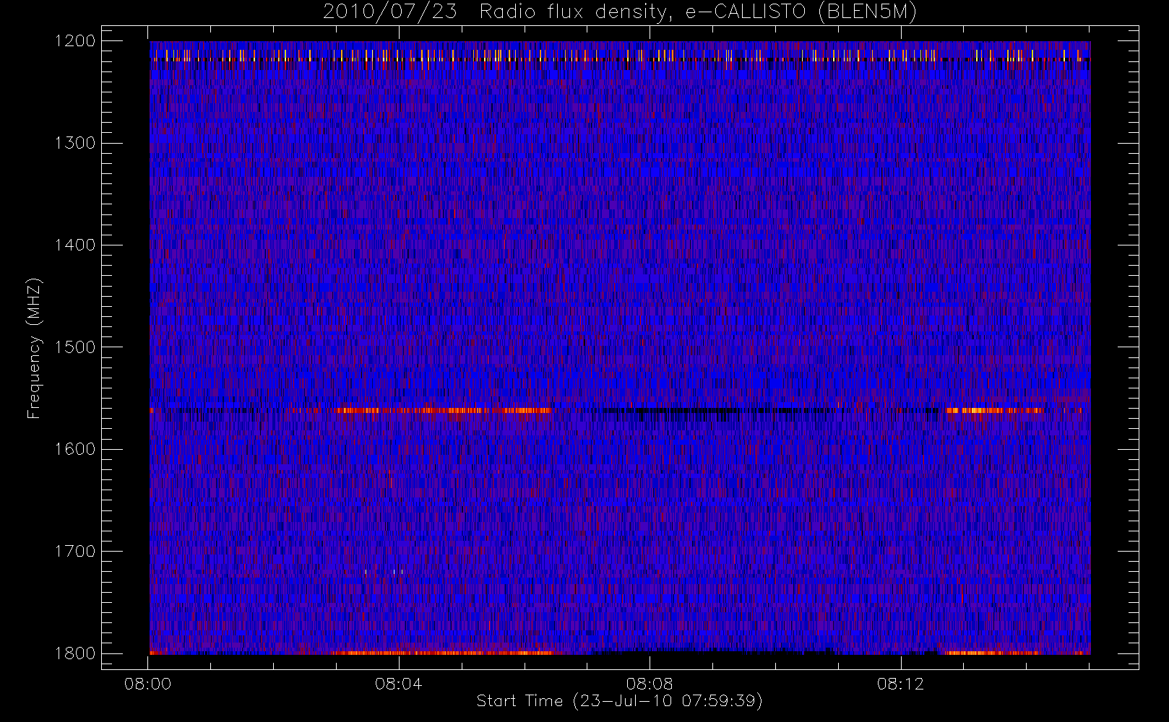Click the 08:04 time tick label
This screenshot has height=722, width=1169.
(x=399, y=684)
